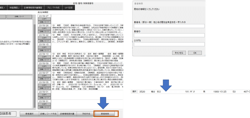Viewport: 250px width, 118px height.
Task: Open the 患者検索 patient search
Action: [x=105, y=114]
